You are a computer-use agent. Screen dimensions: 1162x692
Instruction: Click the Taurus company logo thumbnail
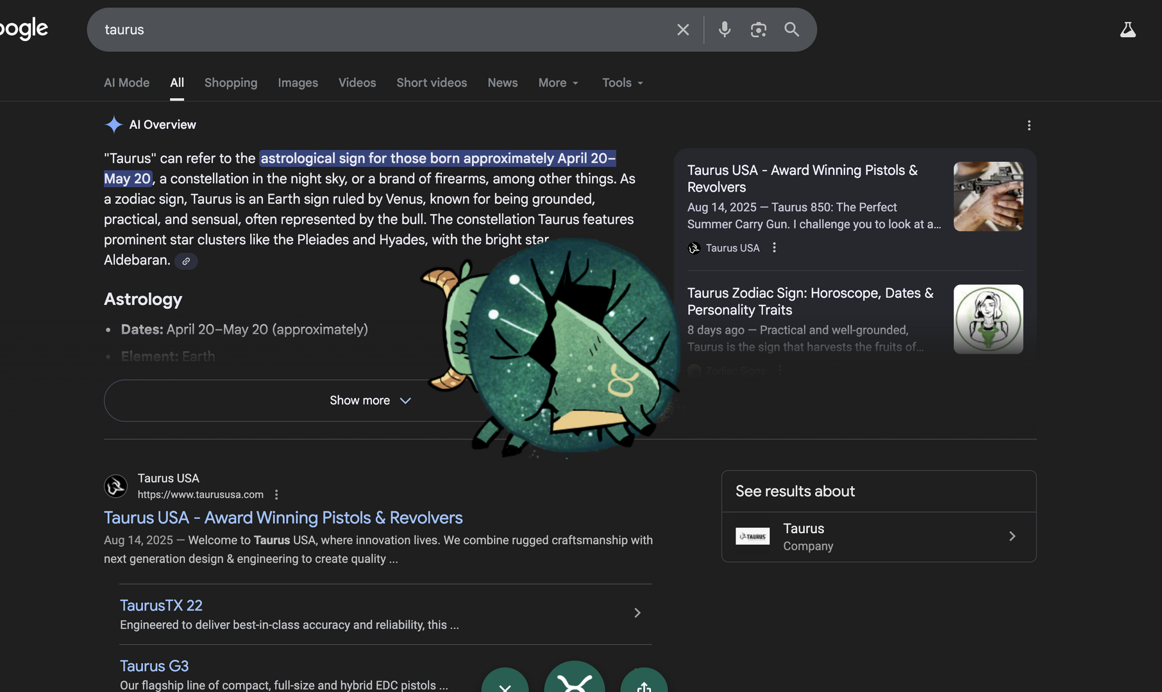point(752,536)
